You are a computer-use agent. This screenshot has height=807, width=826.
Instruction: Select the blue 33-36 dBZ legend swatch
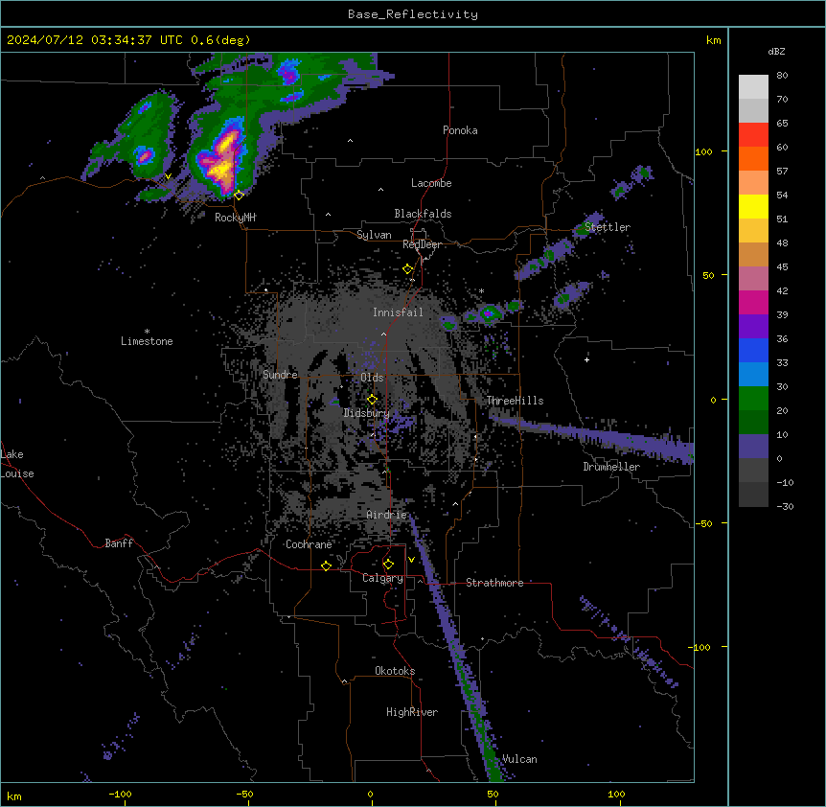pos(753,350)
